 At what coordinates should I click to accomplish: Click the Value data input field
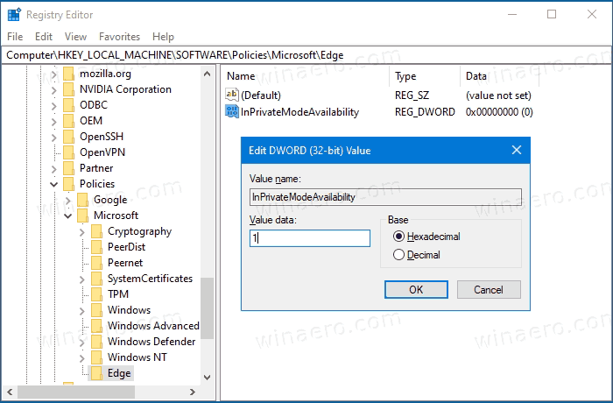[x=310, y=238]
